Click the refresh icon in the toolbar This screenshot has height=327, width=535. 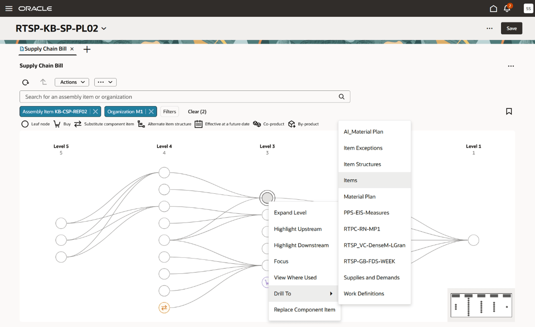[x=26, y=82]
